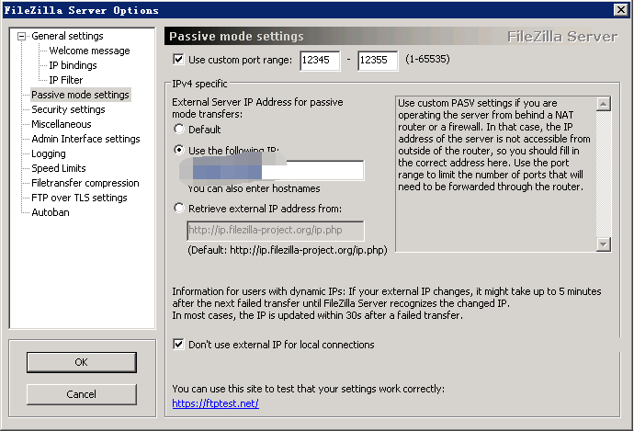Toggle Don't use external IP for local connections

tap(178, 344)
